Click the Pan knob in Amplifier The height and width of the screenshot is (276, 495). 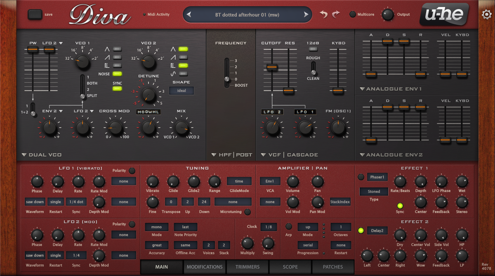317,181
